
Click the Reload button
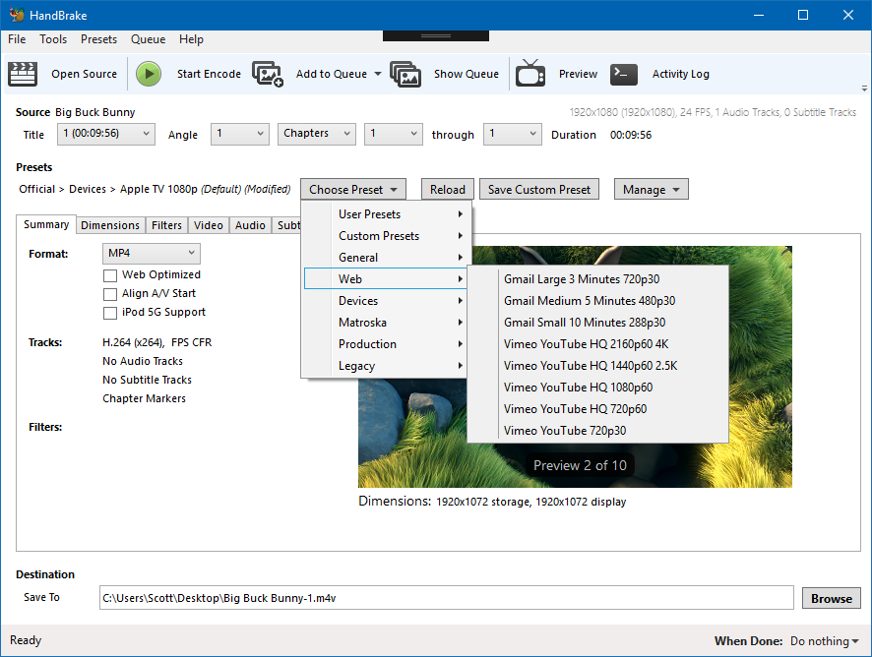pos(448,190)
